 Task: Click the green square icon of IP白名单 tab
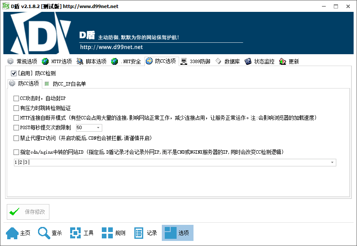click(47, 84)
